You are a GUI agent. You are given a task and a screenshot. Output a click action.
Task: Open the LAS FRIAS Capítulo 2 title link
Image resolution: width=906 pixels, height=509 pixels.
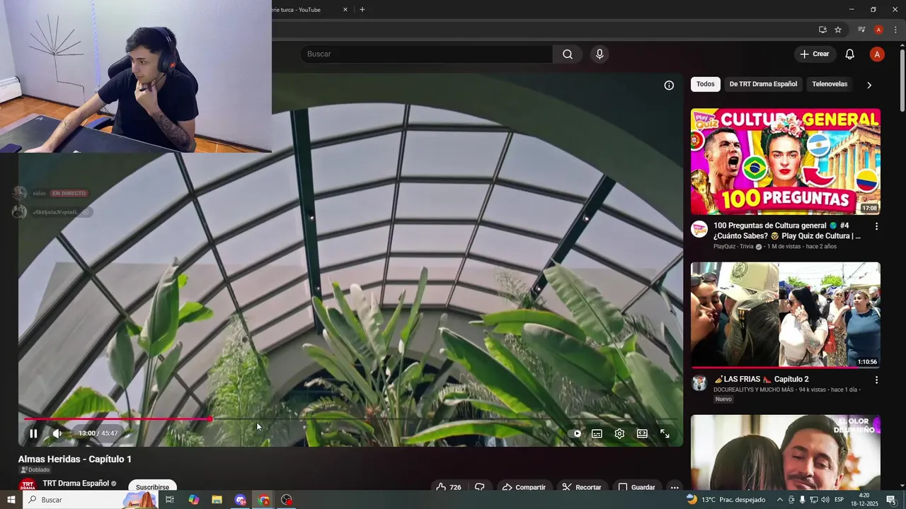[x=761, y=380]
